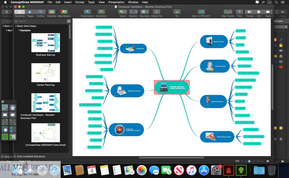289x178 pixels.
Task: Click the Attach File toolbar icon
Action: (x=156, y=12)
